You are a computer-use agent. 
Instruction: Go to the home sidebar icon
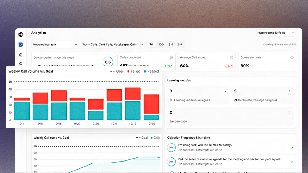pyautogui.click(x=21, y=55)
